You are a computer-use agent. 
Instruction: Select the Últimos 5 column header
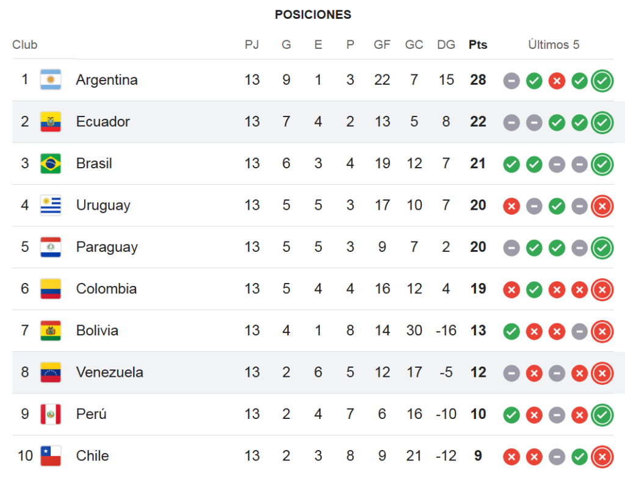[554, 45]
